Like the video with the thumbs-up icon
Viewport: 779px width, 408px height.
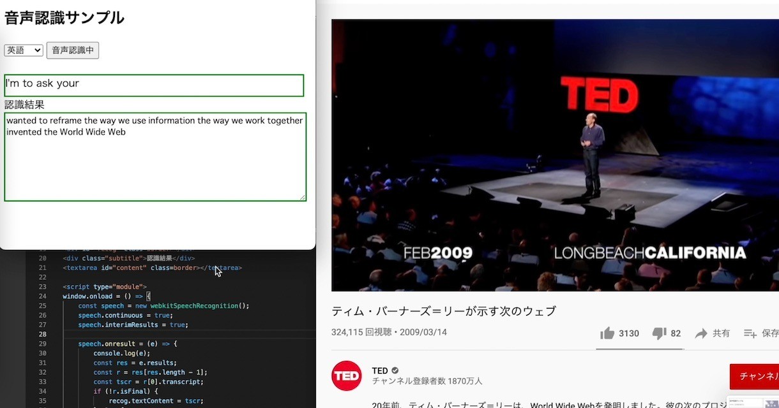coord(607,333)
